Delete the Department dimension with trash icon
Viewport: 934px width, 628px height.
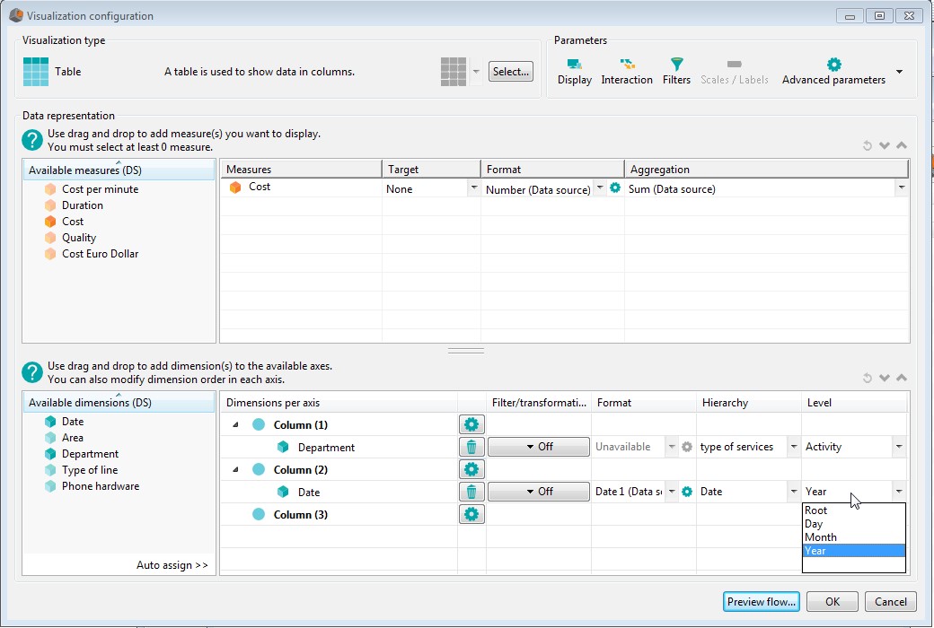click(471, 447)
